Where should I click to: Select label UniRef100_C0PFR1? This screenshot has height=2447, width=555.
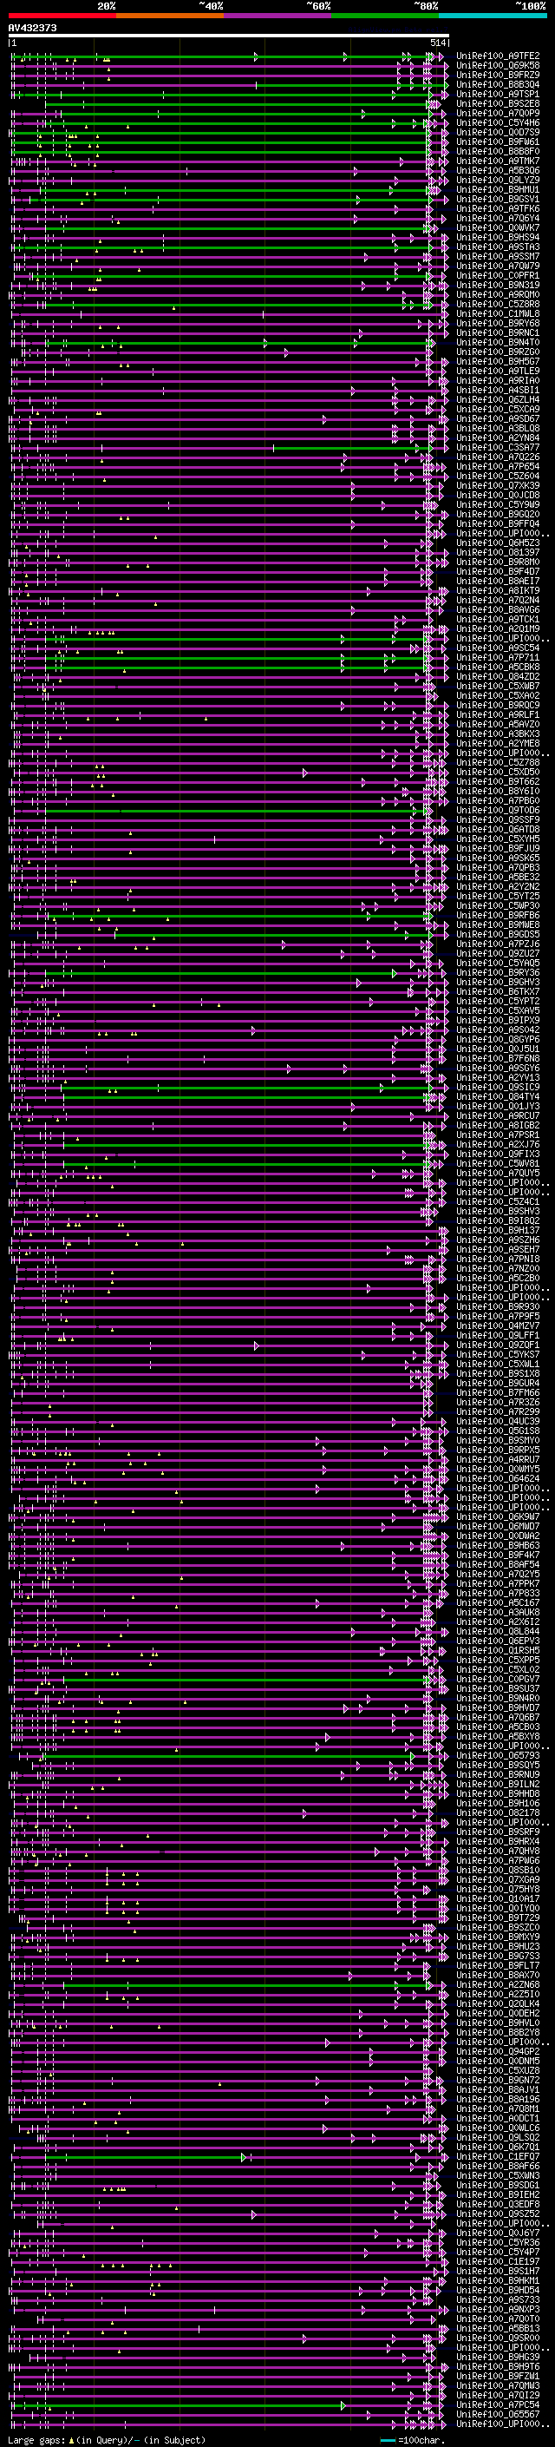point(498,275)
